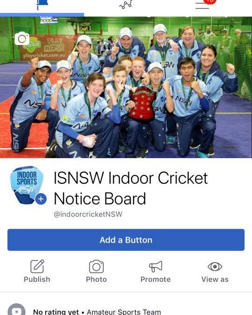Open the No rating yet text
This screenshot has width=252, height=315.
(56, 312)
